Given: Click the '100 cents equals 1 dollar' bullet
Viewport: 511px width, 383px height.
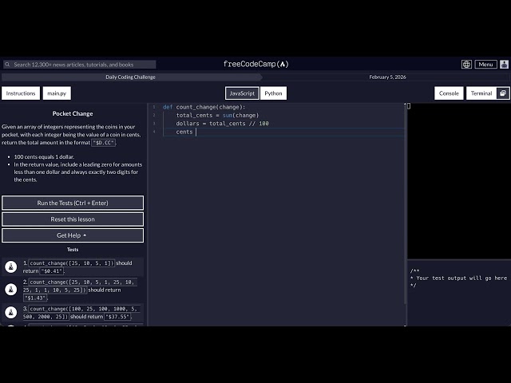Looking at the screenshot, I should (44, 156).
